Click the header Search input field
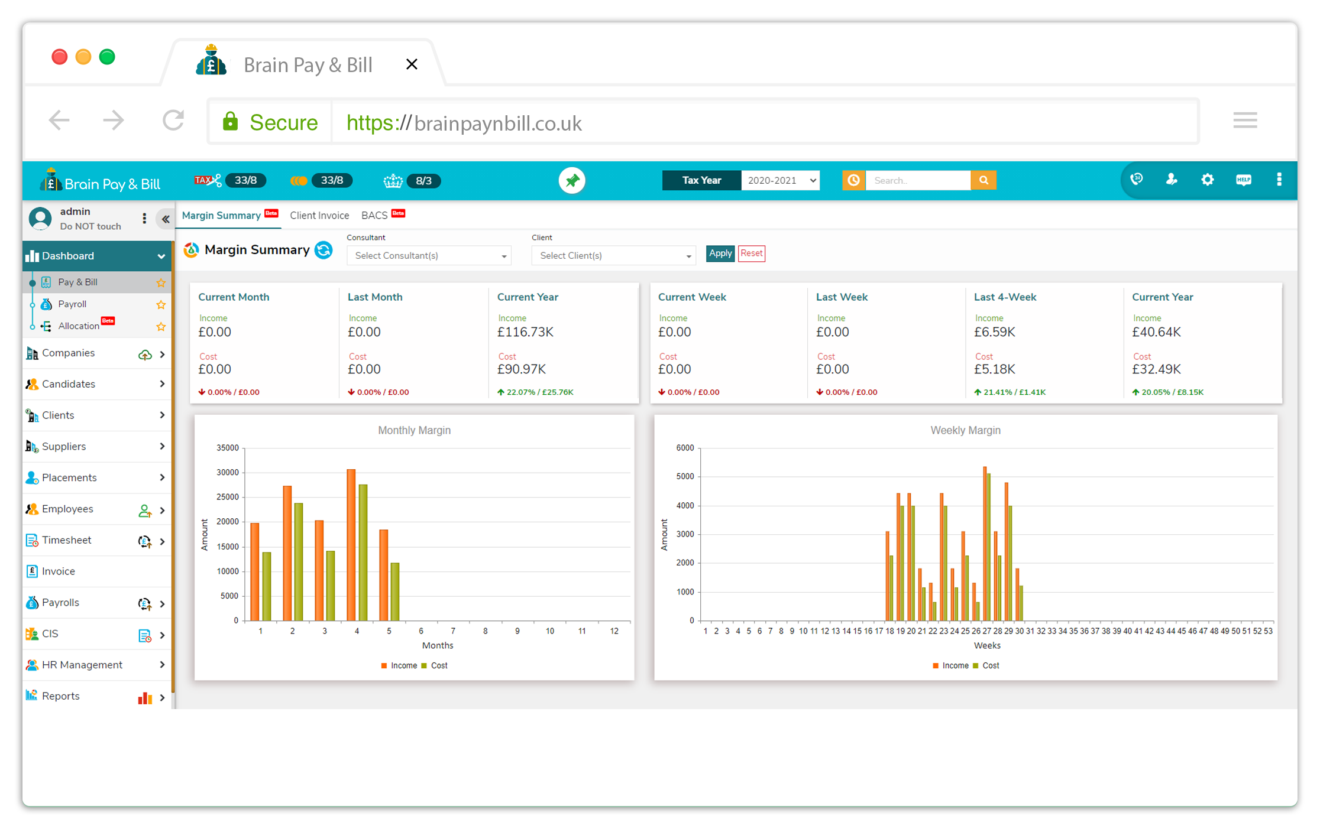The image size is (1320, 832). click(918, 180)
